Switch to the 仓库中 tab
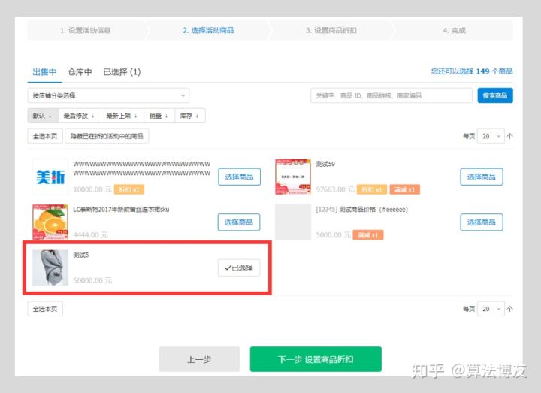This screenshot has width=541, height=393. pos(80,72)
